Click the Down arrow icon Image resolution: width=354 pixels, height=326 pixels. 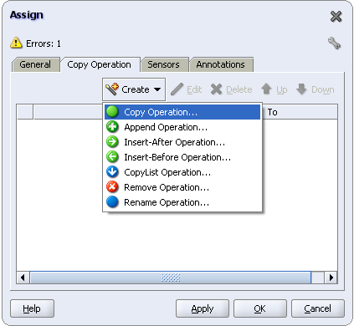tap(301, 89)
